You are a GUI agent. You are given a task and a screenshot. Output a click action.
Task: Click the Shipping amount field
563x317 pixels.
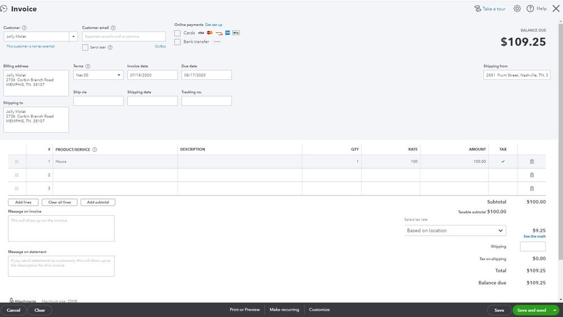(x=533, y=246)
